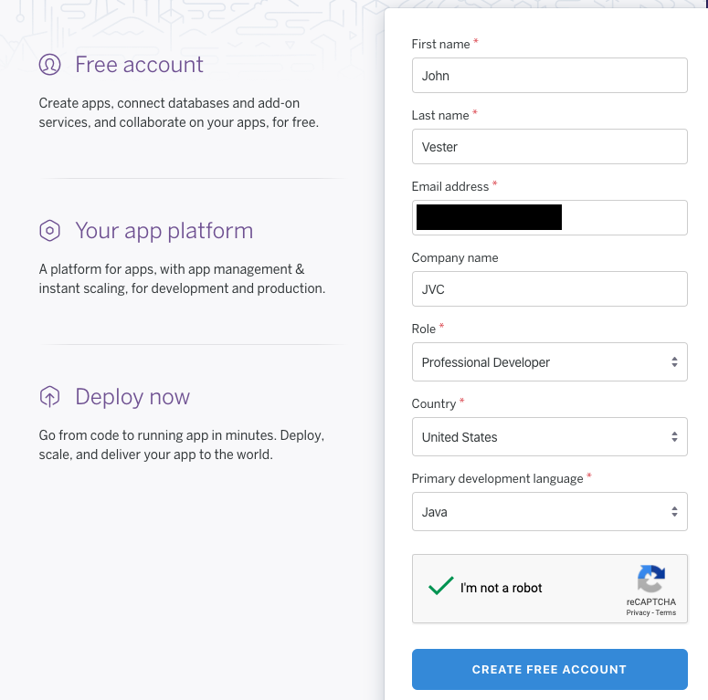The image size is (708, 700).
Task: Focus the Last name field containing Vester
Action: [x=549, y=147]
